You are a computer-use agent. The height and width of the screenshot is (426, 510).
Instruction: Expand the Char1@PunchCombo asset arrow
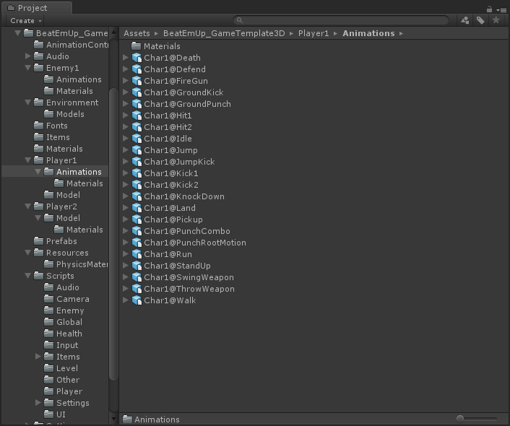point(126,231)
